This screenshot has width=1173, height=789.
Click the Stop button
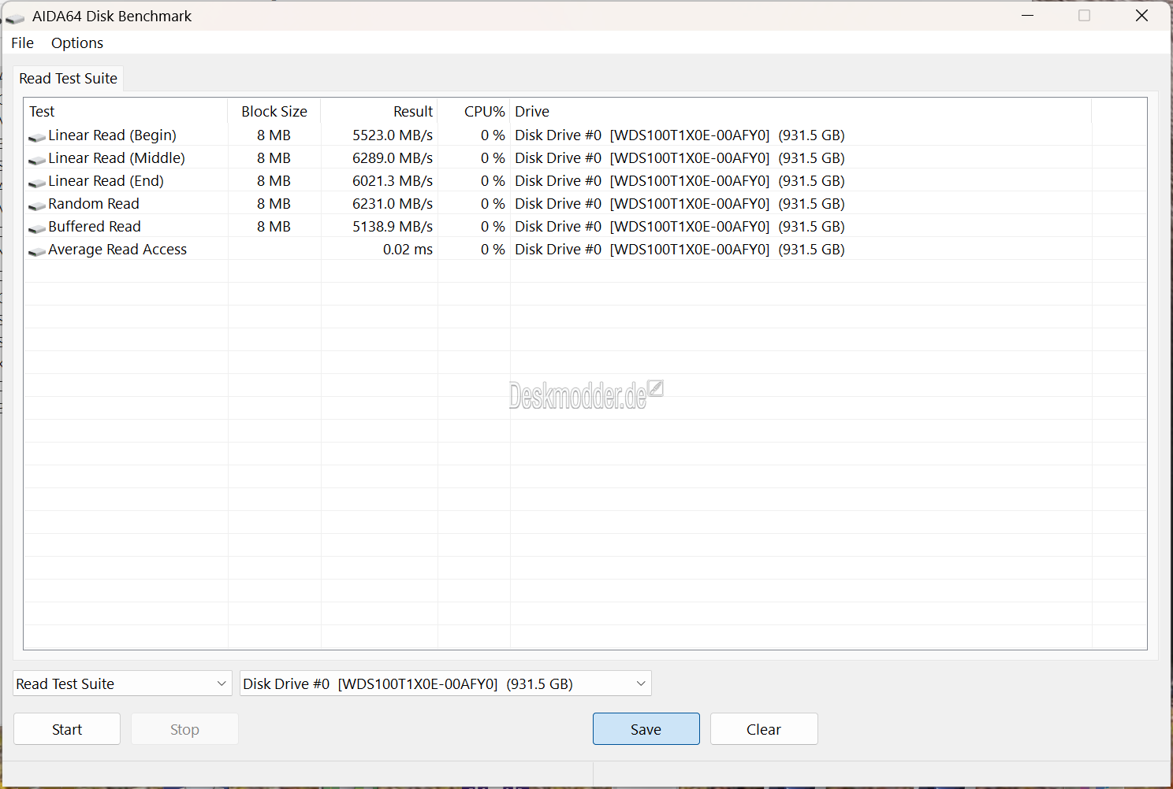(184, 729)
